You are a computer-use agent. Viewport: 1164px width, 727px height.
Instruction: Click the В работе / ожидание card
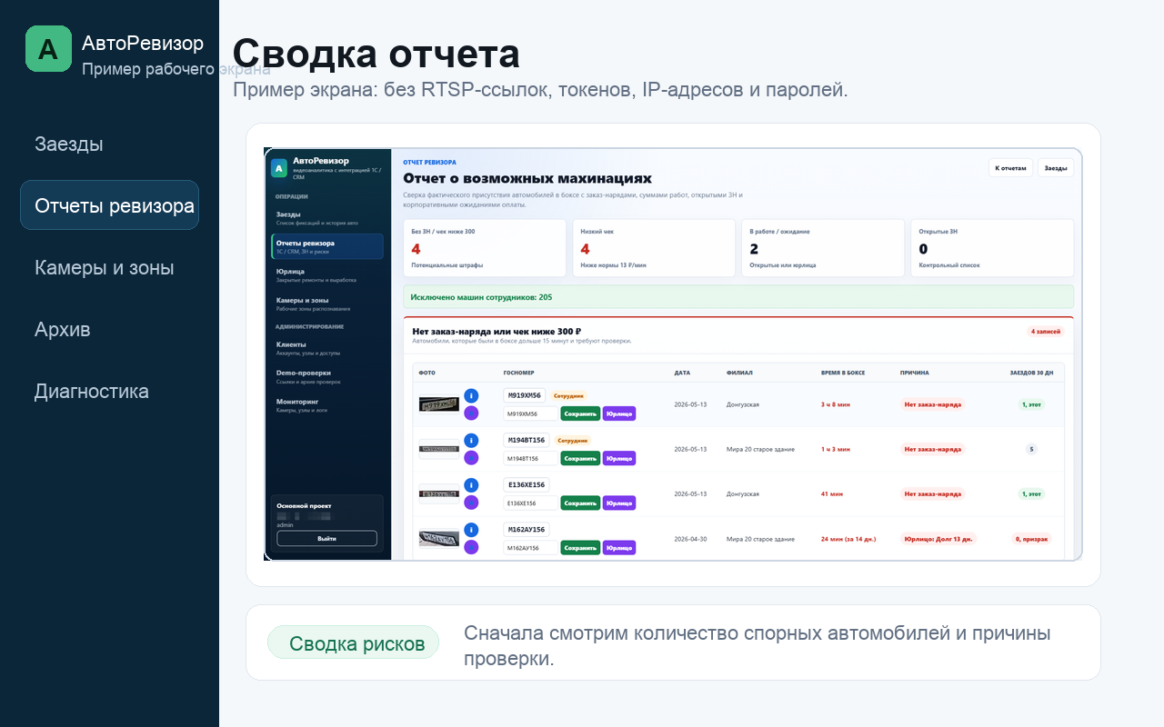pos(823,248)
